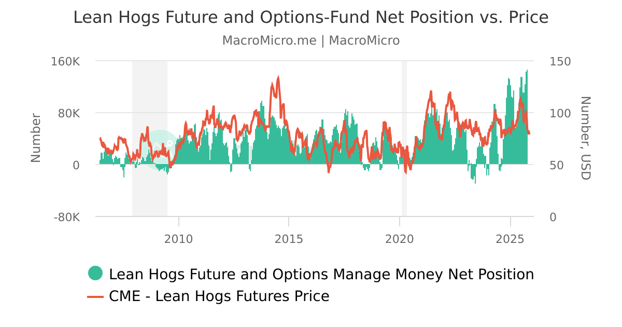Select the 2025 x-axis label

510,239
